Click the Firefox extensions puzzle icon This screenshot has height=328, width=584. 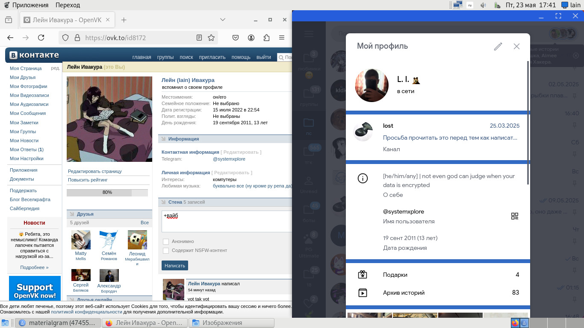pyautogui.click(x=267, y=38)
